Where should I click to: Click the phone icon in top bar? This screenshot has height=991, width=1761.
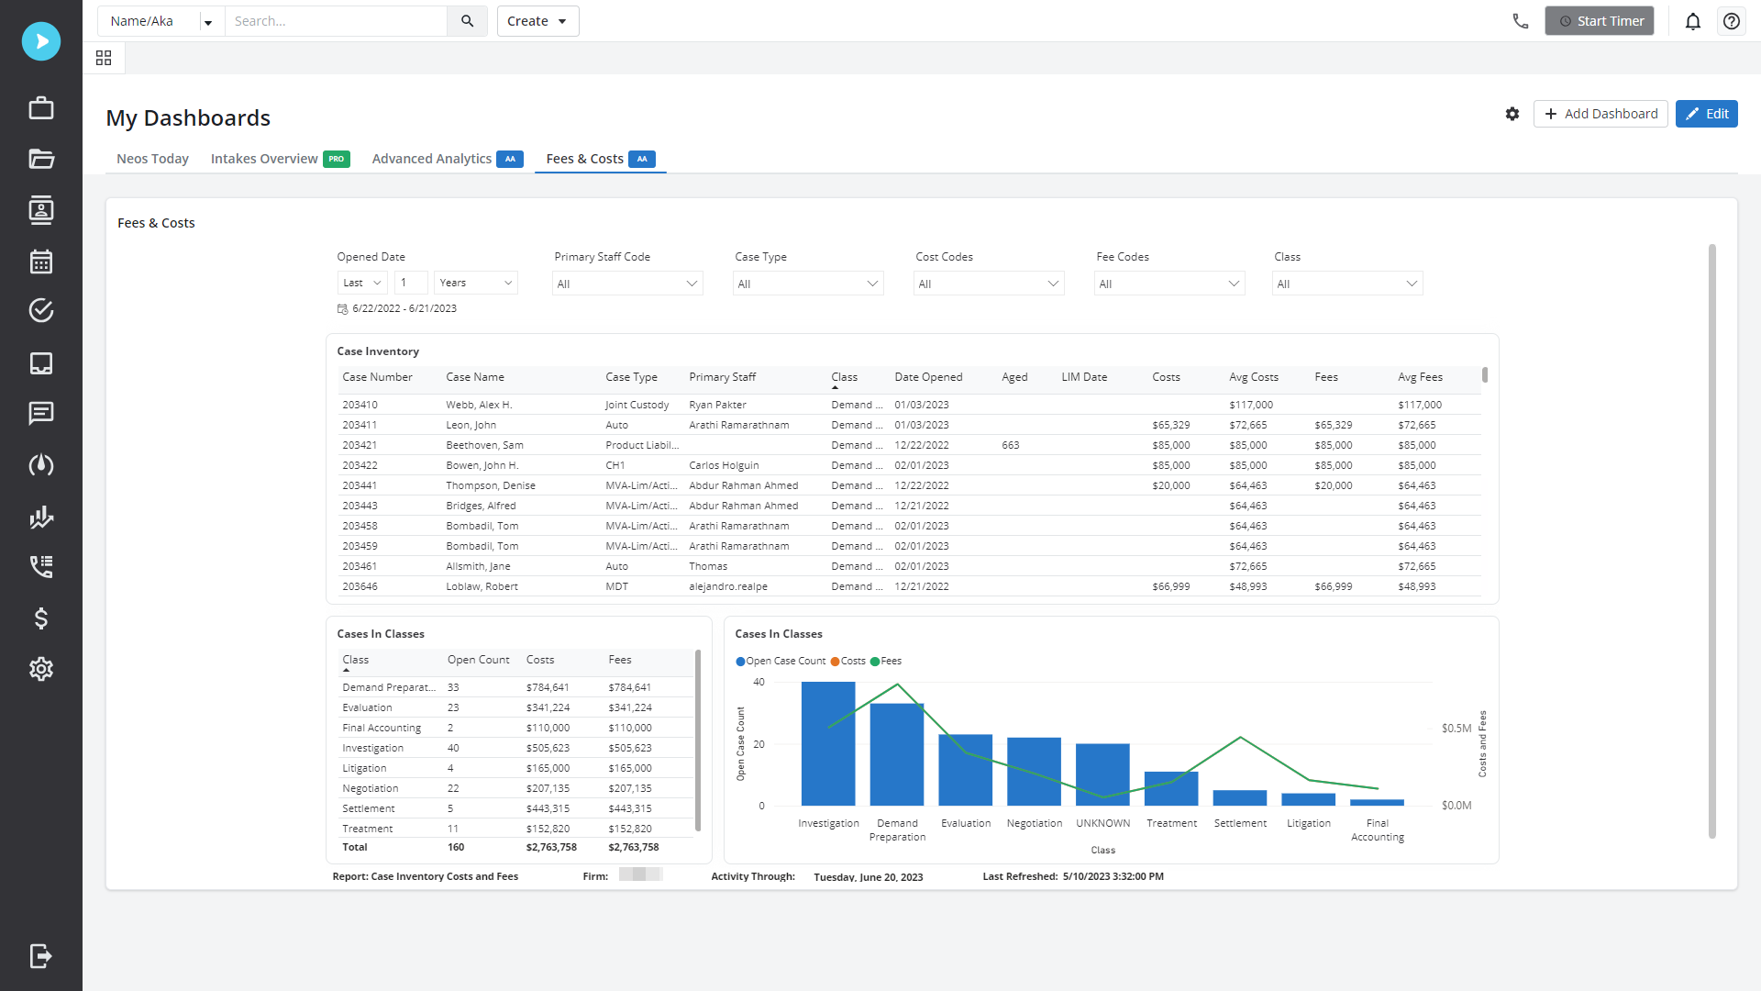point(1520,21)
